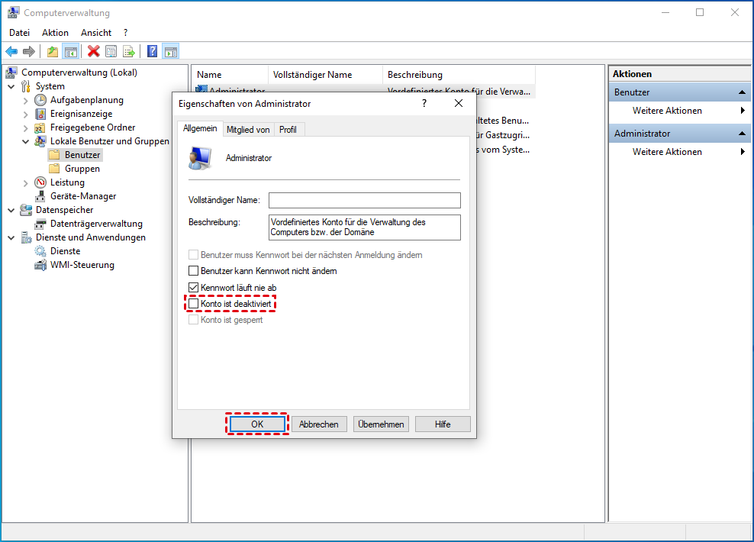The width and height of the screenshot is (754, 542).
Task: Click the Back arrow toolbar icon
Action: coord(11,51)
